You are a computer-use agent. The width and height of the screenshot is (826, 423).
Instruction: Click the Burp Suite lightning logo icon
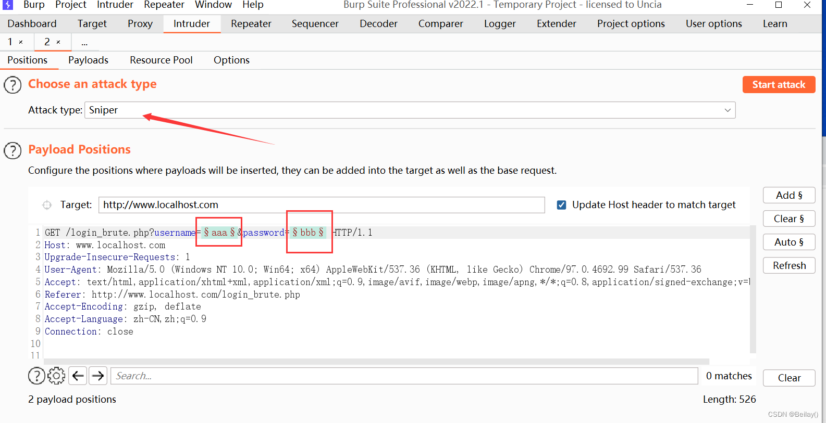click(x=8, y=5)
